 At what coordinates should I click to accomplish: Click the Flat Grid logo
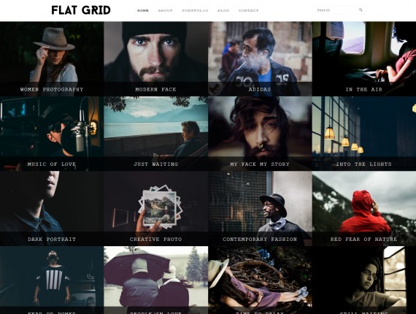click(81, 10)
